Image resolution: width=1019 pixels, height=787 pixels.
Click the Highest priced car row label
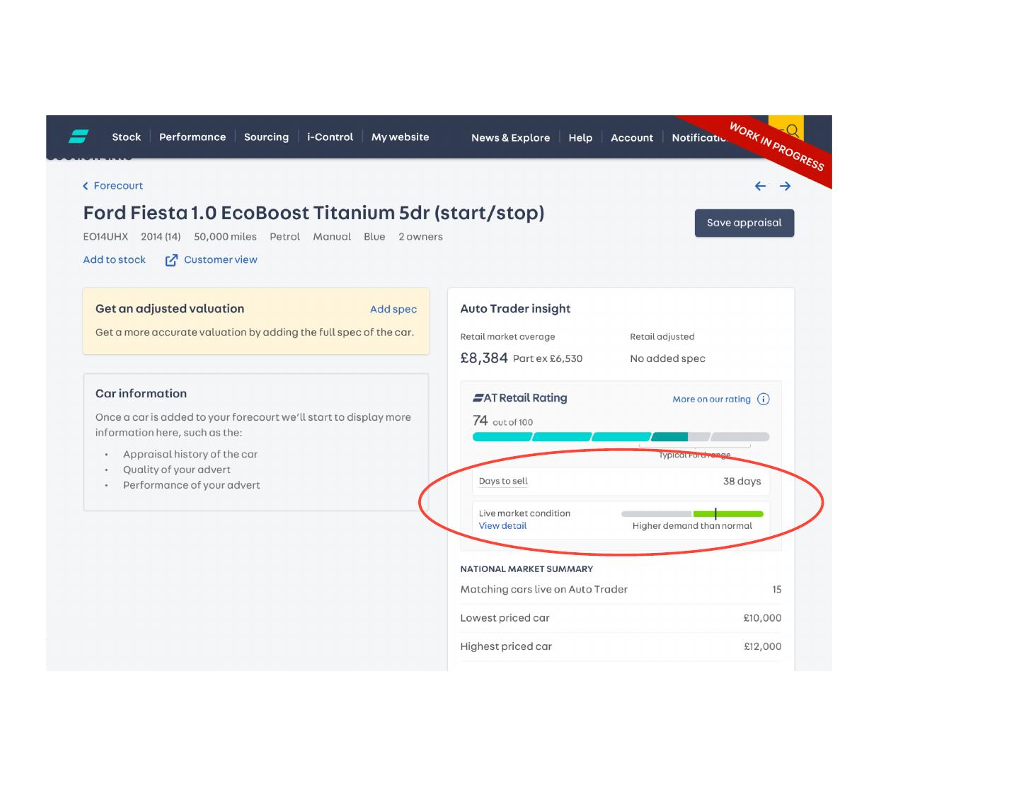(x=506, y=646)
